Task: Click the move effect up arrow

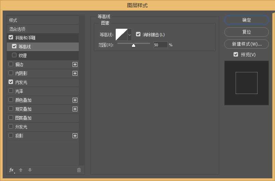Action: pos(21,170)
